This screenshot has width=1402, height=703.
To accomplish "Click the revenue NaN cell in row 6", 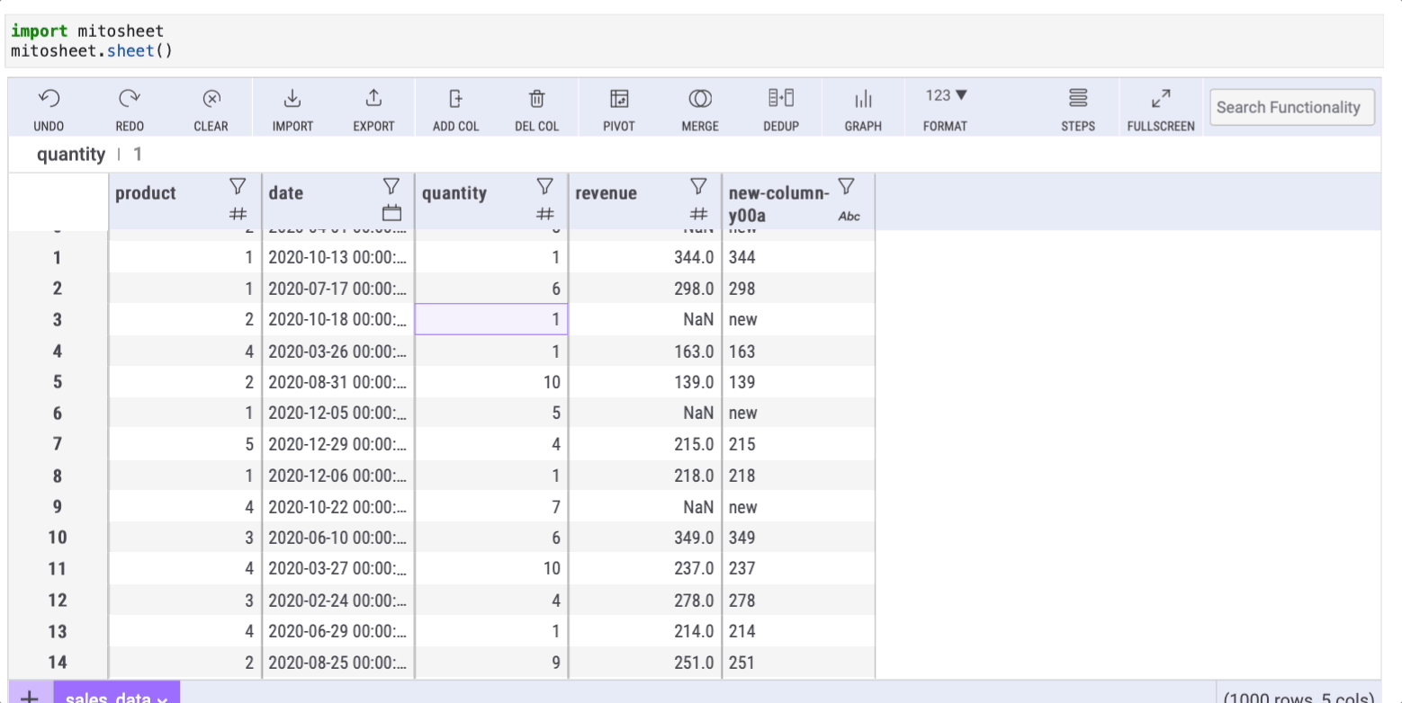I will tap(645, 413).
